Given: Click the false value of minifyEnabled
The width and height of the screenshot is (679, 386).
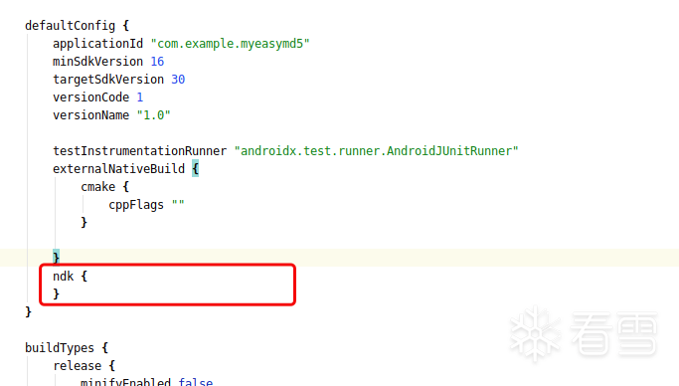Looking at the screenshot, I should pyautogui.click(x=195, y=383).
